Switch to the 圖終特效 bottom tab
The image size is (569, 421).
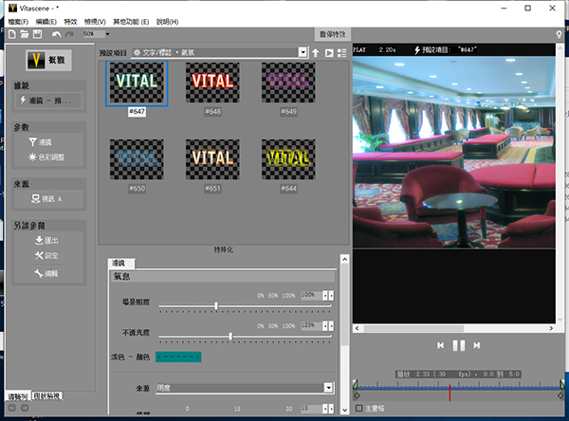pos(46,394)
